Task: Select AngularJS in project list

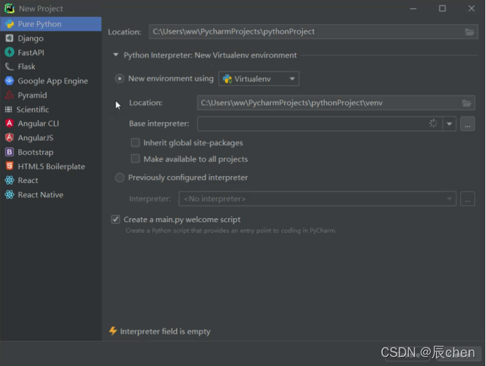Action: (50, 137)
